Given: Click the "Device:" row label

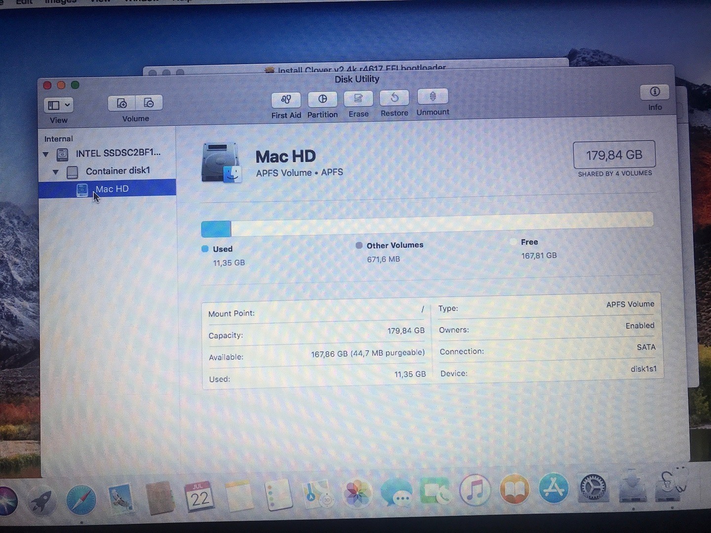Looking at the screenshot, I should (454, 374).
